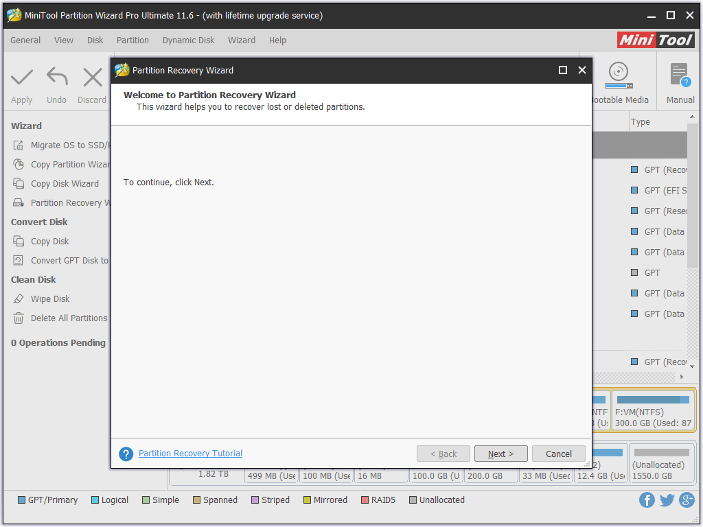Select the 16 MB partition block
Viewport: 703px width, 527px height.
click(x=380, y=476)
